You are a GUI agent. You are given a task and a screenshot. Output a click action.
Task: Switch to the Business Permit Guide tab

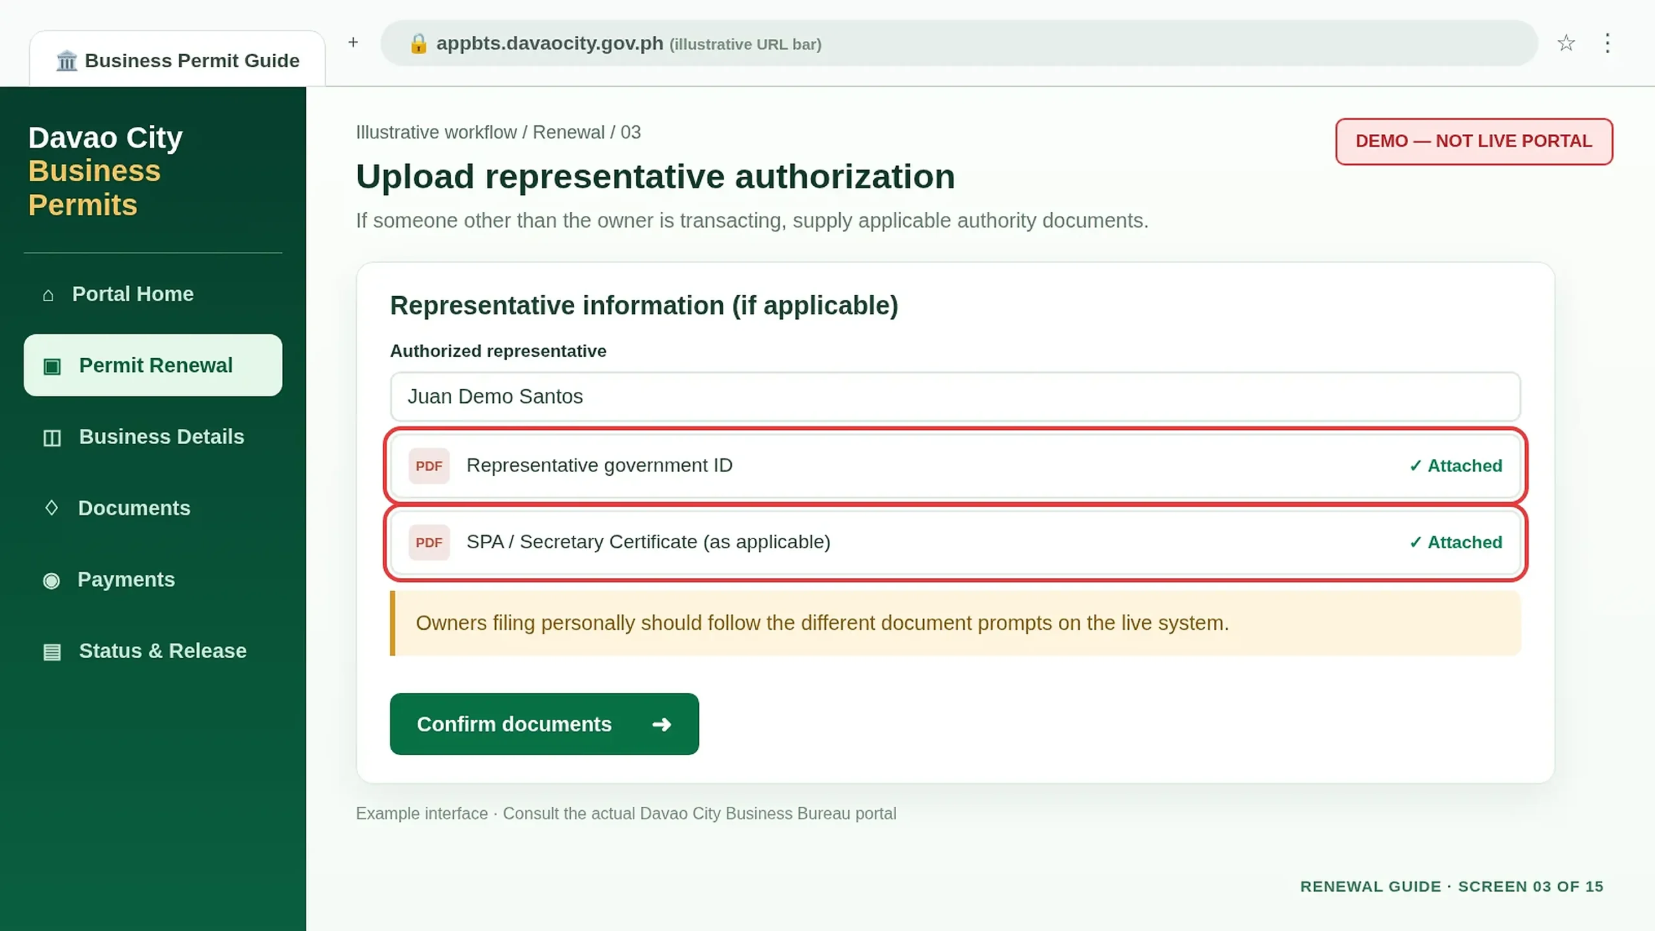pyautogui.click(x=177, y=59)
